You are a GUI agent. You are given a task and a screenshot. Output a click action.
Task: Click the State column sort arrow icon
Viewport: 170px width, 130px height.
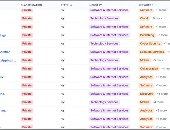pyautogui.click(x=71, y=5)
